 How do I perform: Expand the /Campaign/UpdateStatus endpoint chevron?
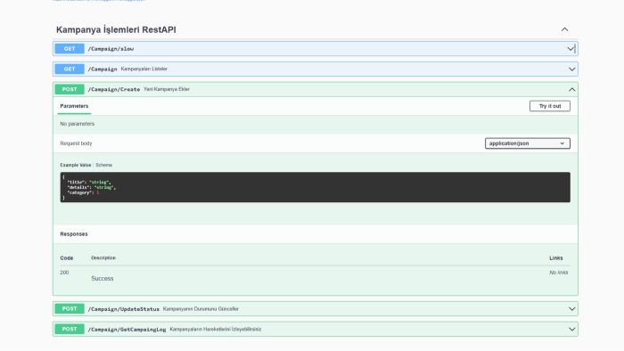572,309
